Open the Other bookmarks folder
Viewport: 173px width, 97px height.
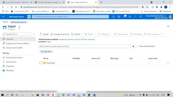(x=149, y=11)
